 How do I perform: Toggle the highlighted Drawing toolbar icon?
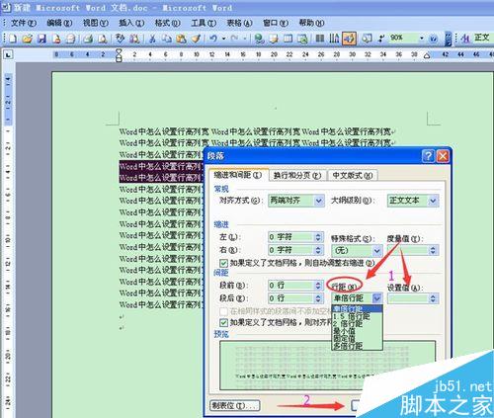point(350,39)
